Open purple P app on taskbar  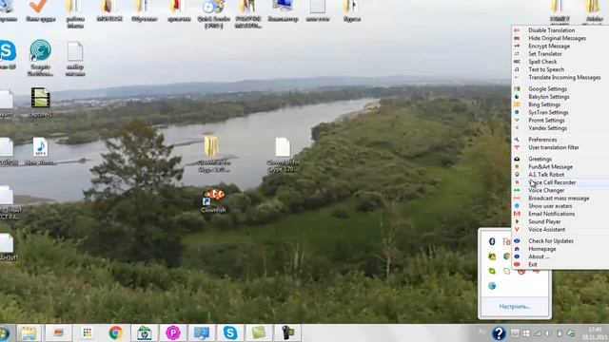coord(173,333)
